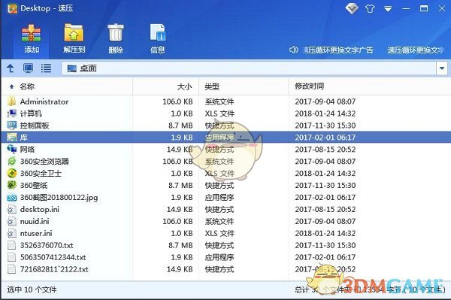Select the ntuser.ini file icon

coord(11,233)
